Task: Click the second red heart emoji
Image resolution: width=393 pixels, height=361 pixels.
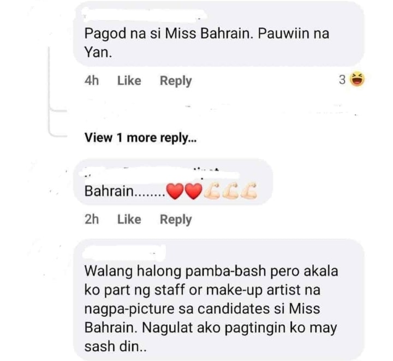Action: 193,191
